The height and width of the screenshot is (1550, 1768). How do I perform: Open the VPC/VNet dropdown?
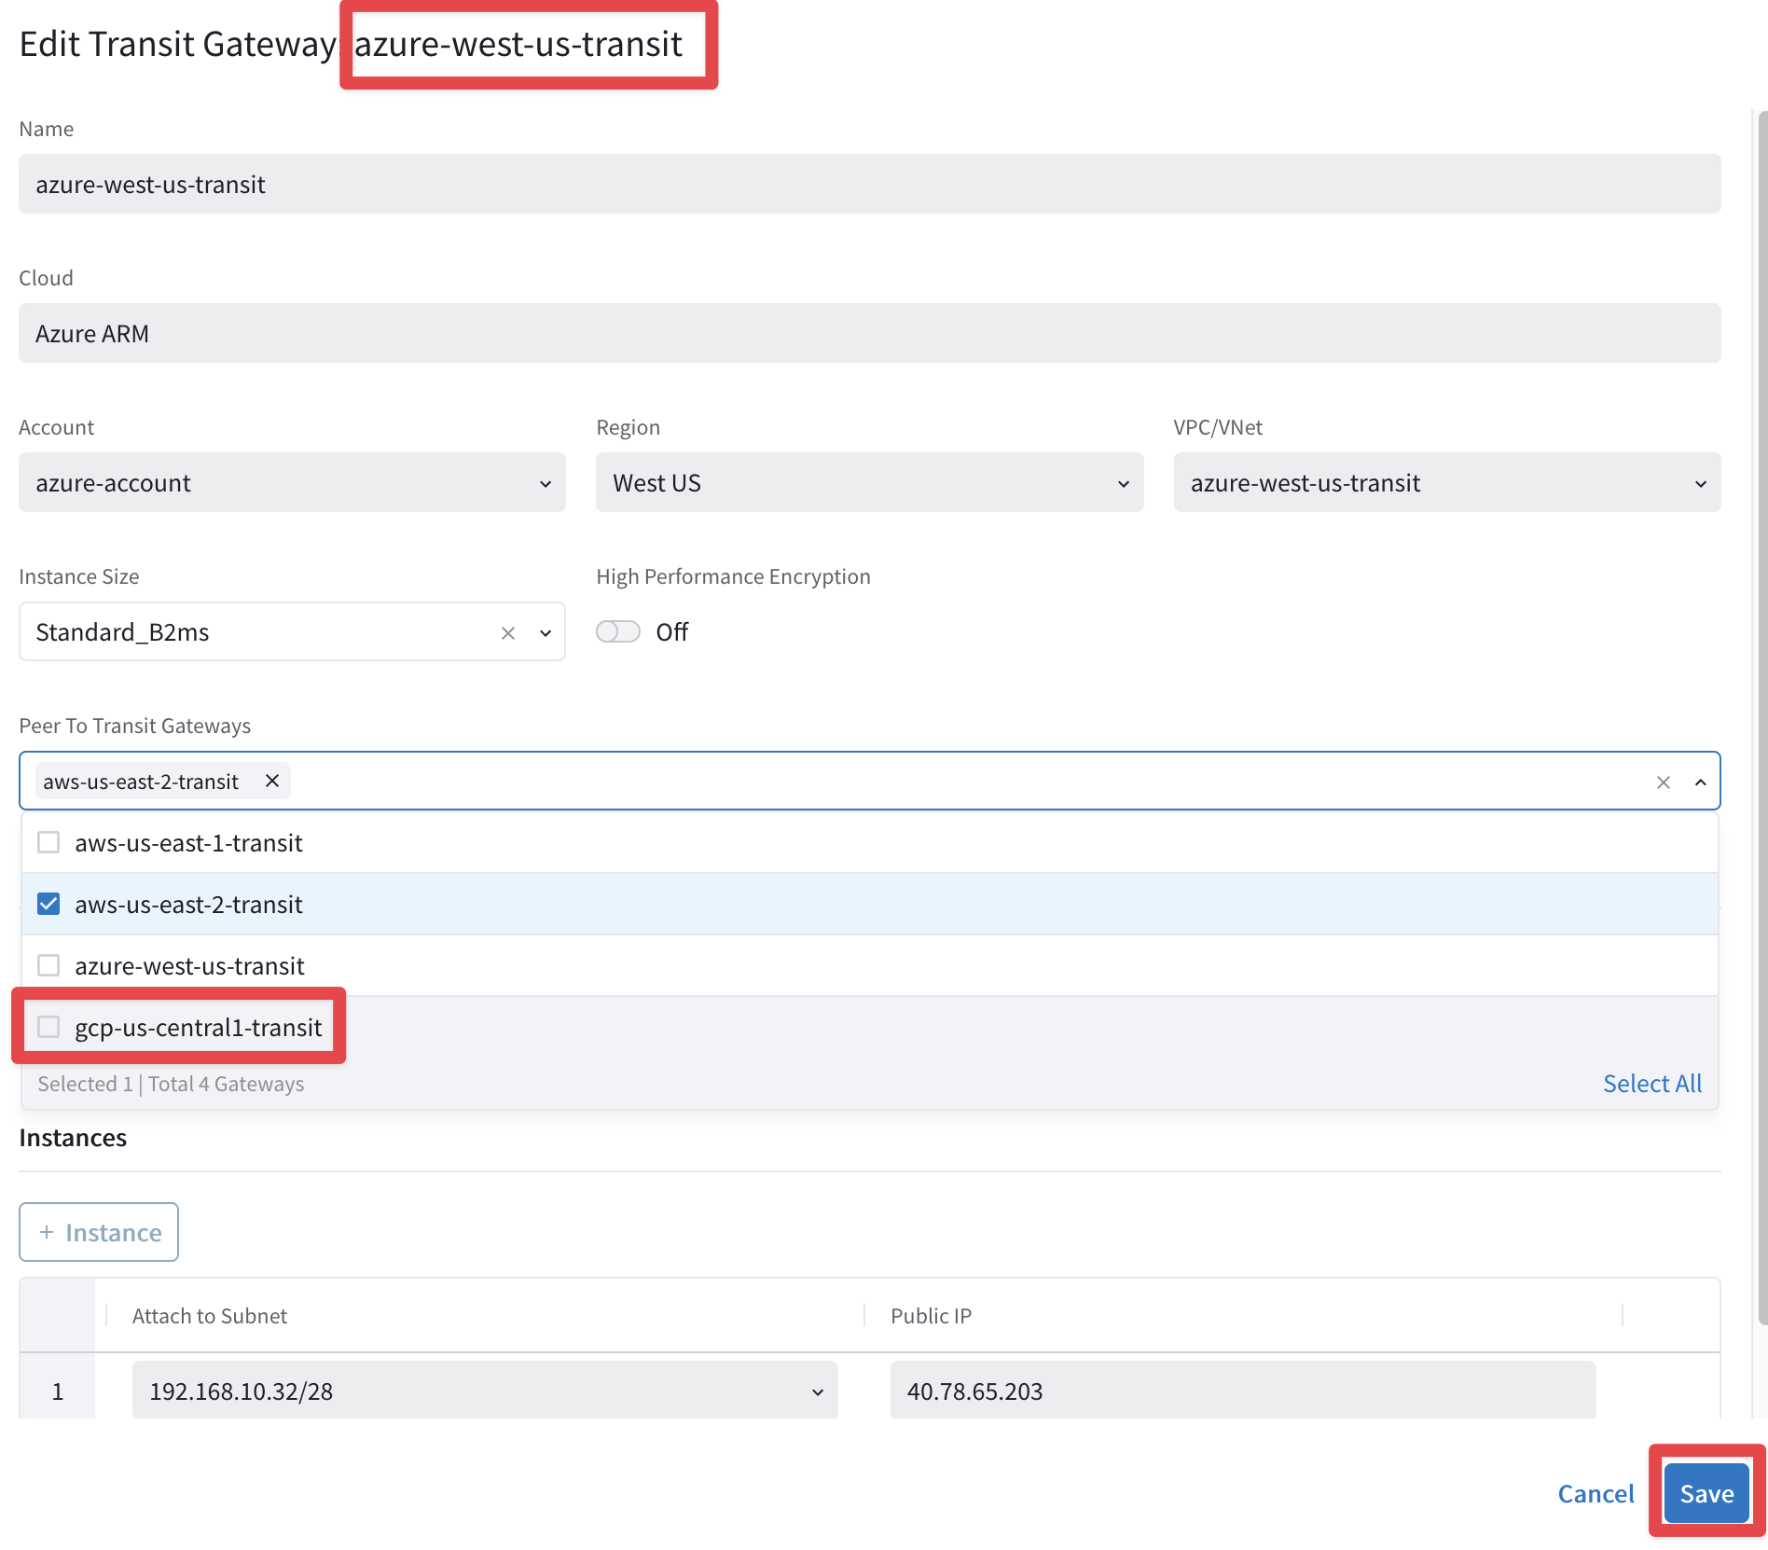coord(1446,482)
